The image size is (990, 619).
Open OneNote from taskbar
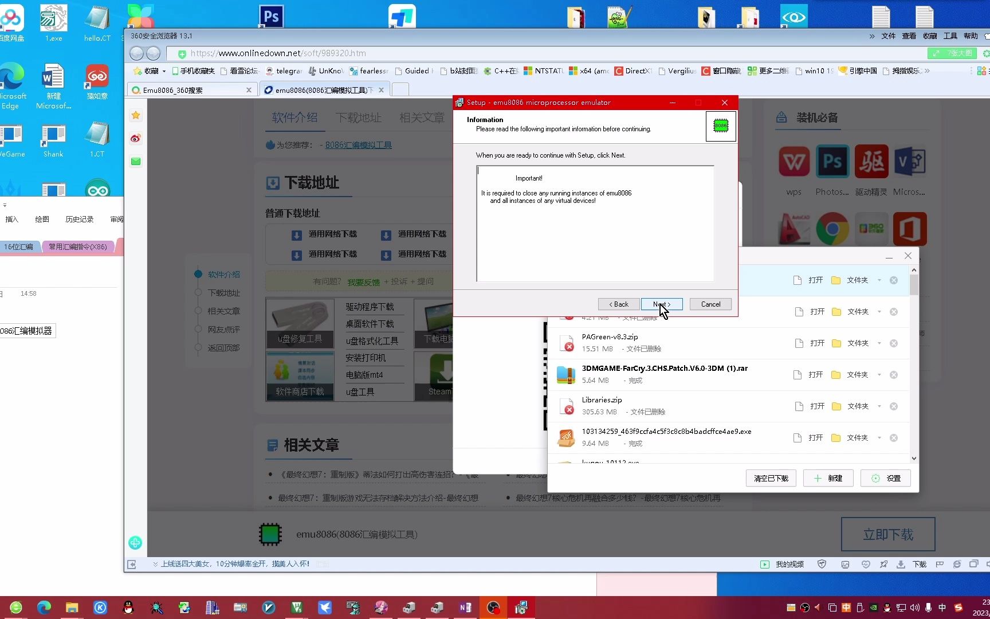pos(465,608)
